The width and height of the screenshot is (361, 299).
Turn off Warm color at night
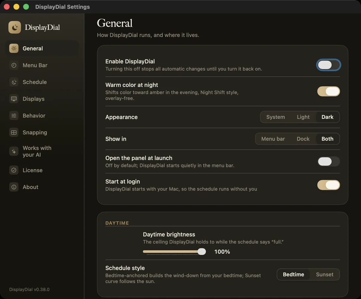tap(329, 91)
